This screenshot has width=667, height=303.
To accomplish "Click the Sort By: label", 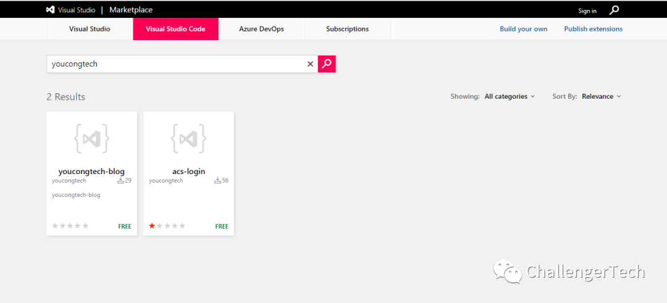I will (x=565, y=96).
